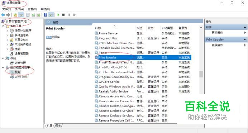Open the 查看(V) menu

tap(32, 9)
